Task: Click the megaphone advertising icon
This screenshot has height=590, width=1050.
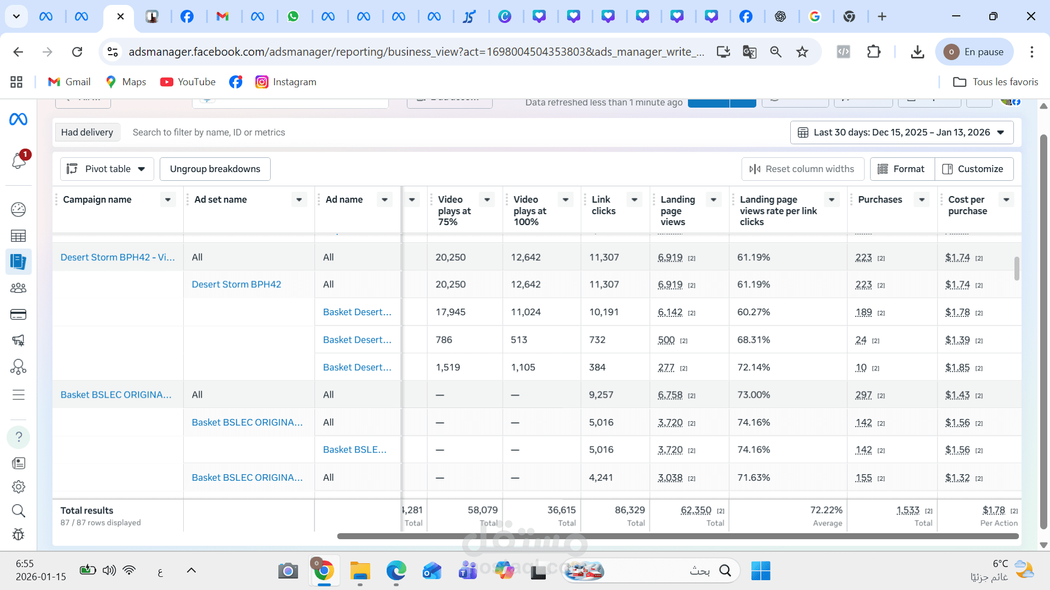Action: (x=19, y=340)
